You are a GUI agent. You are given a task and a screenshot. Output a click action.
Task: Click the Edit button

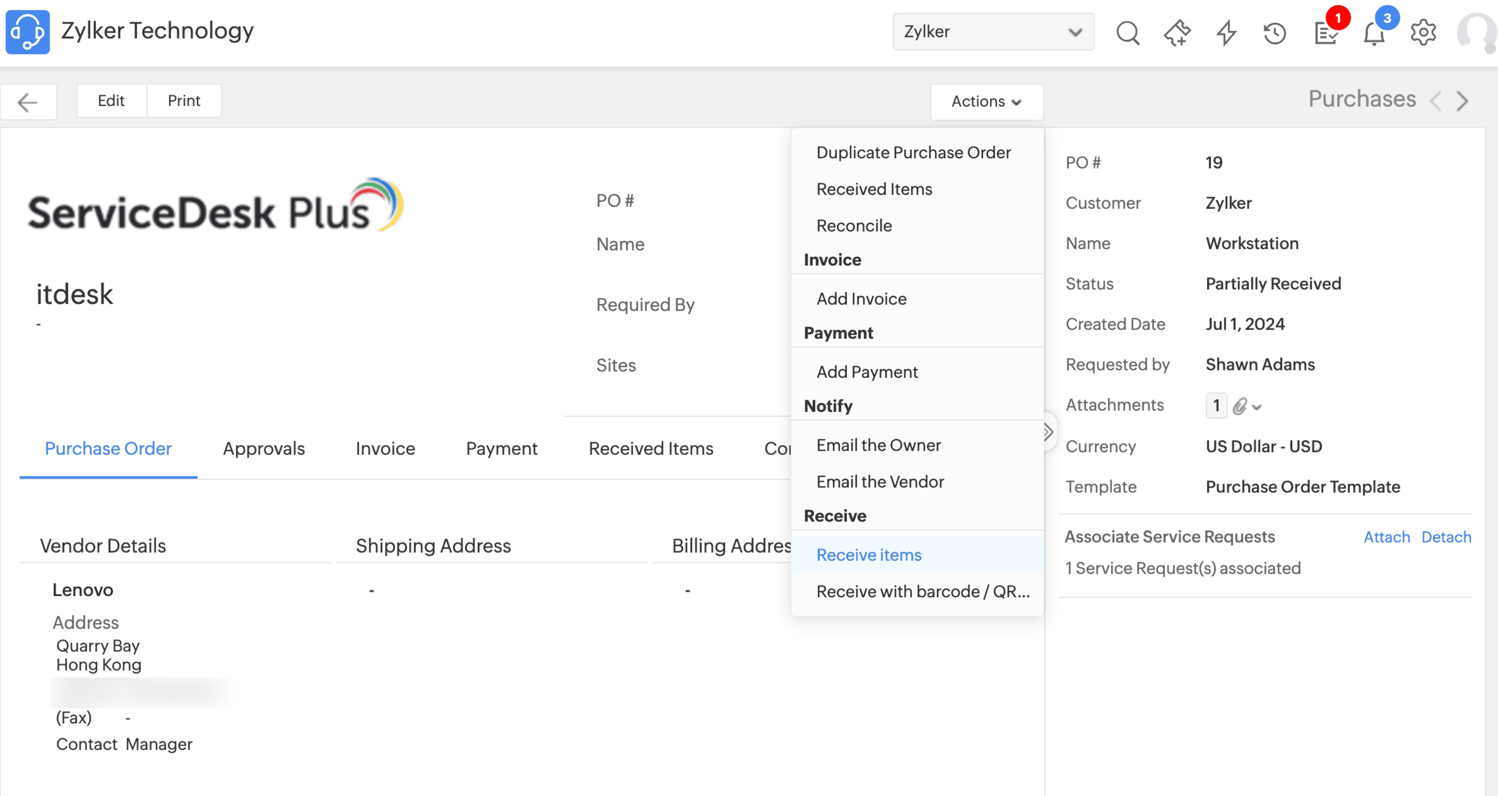[111, 101]
